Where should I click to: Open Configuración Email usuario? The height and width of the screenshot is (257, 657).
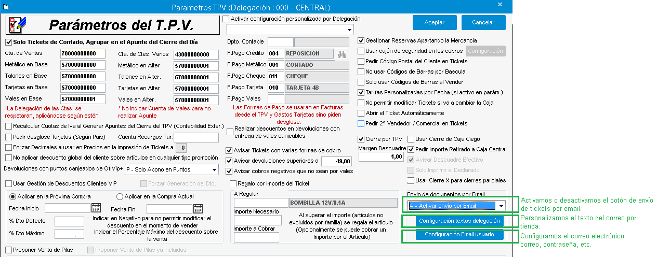(459, 234)
